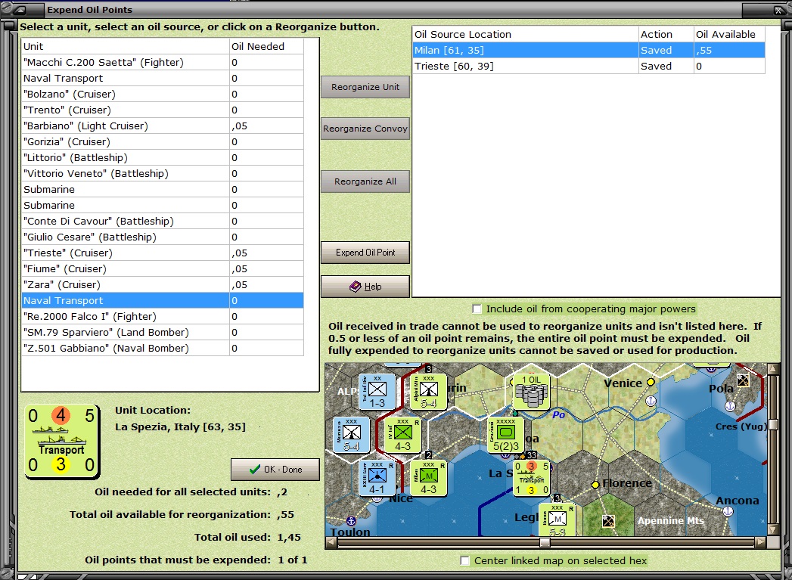Click the Action column header
The width and height of the screenshot is (792, 580).
(x=666, y=34)
